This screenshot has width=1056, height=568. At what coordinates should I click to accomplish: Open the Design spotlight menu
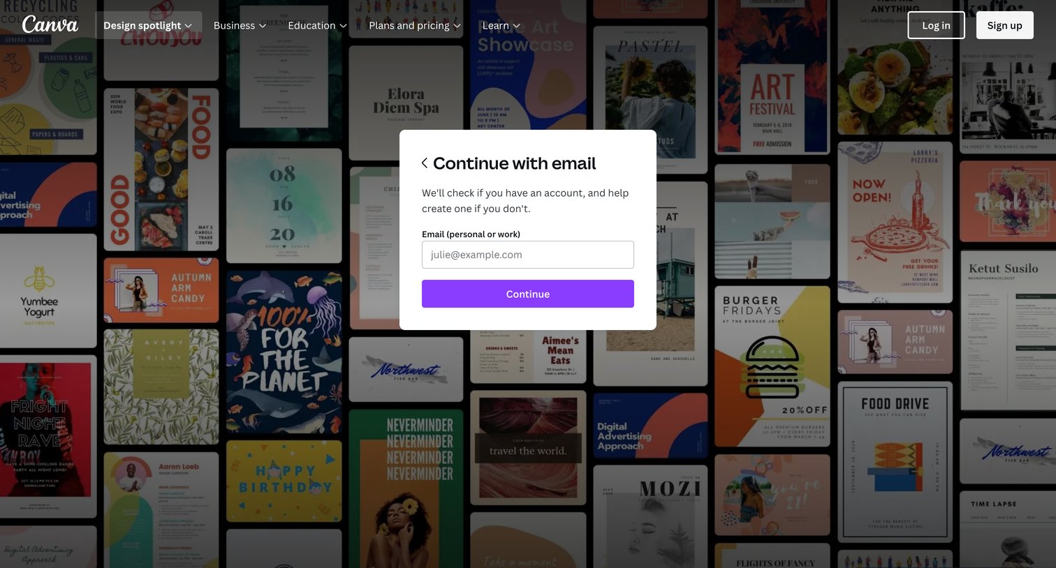click(148, 25)
